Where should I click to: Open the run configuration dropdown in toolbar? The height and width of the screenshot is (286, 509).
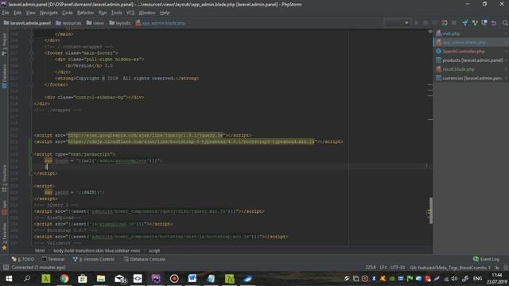pyautogui.click(x=397, y=23)
